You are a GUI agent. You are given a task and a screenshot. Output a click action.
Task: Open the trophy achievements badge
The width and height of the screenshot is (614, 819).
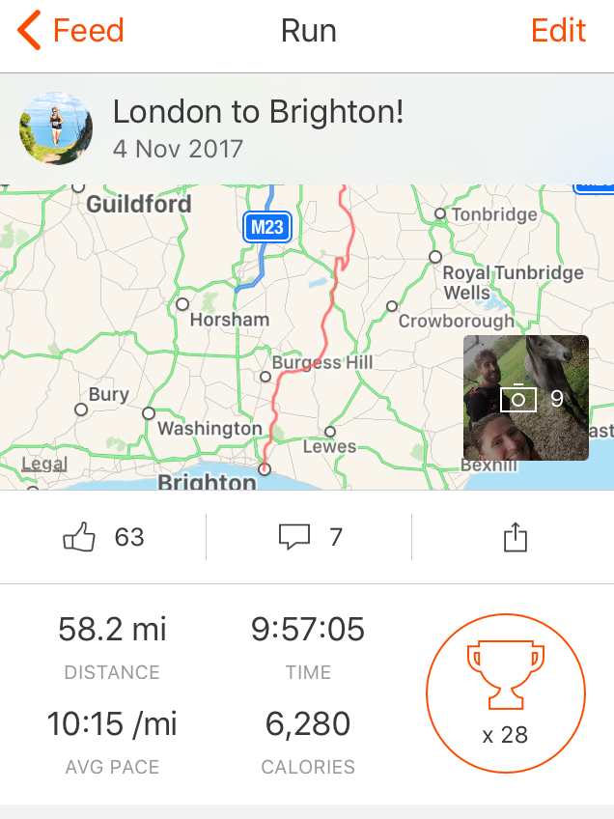point(506,692)
